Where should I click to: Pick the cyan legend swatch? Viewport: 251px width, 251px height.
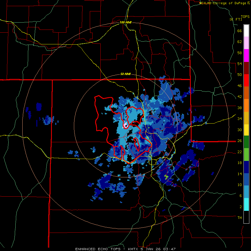[246, 204]
